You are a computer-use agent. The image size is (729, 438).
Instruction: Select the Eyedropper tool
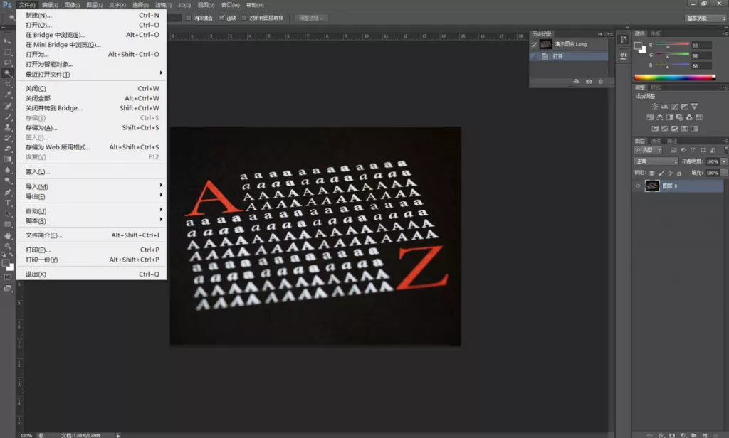pyautogui.click(x=8, y=95)
